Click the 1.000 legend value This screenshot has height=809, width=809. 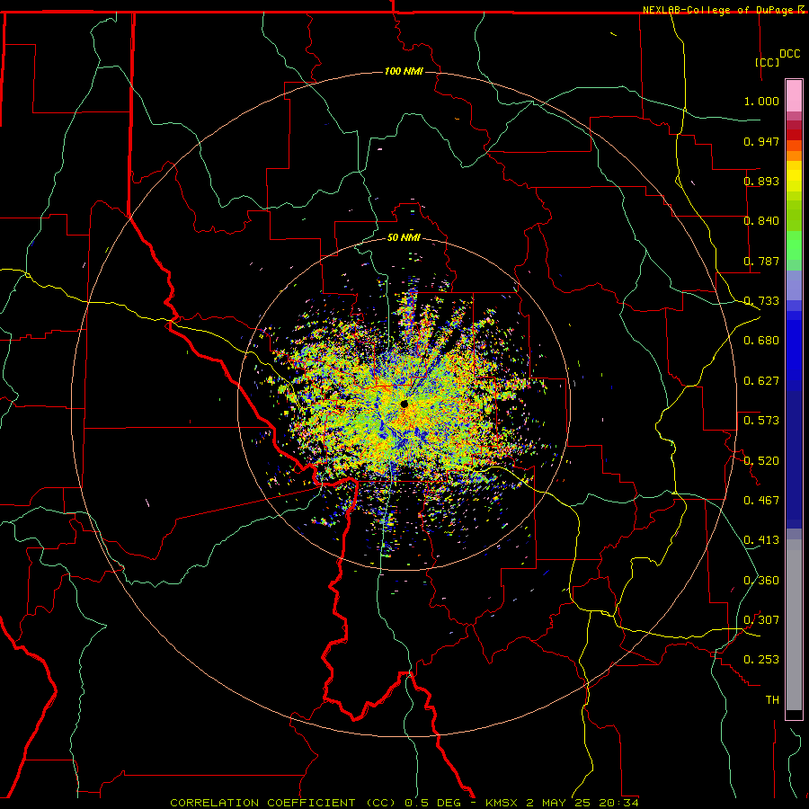[x=761, y=101]
